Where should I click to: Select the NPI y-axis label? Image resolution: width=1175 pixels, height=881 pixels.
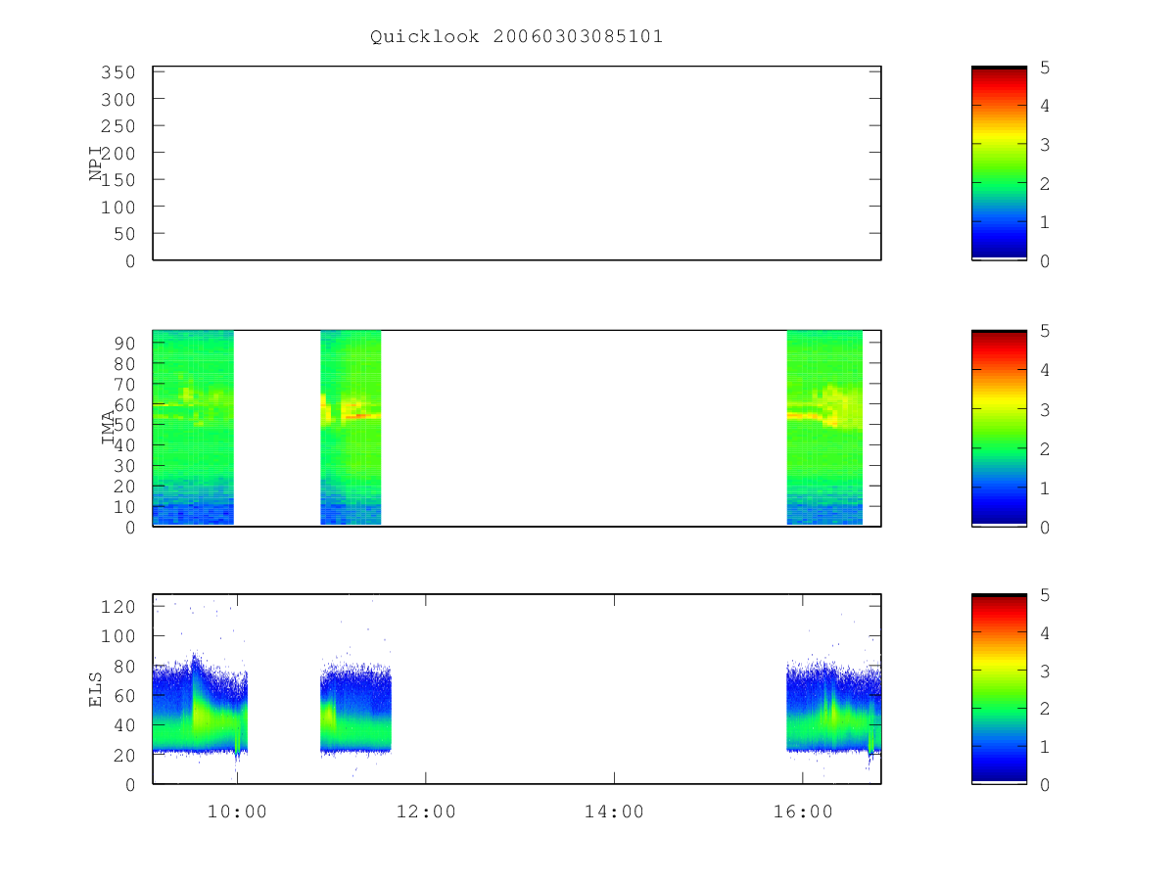tap(96, 163)
